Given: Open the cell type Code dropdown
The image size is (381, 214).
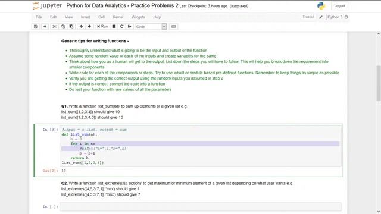Looking at the screenshot, I should [x=151, y=26].
